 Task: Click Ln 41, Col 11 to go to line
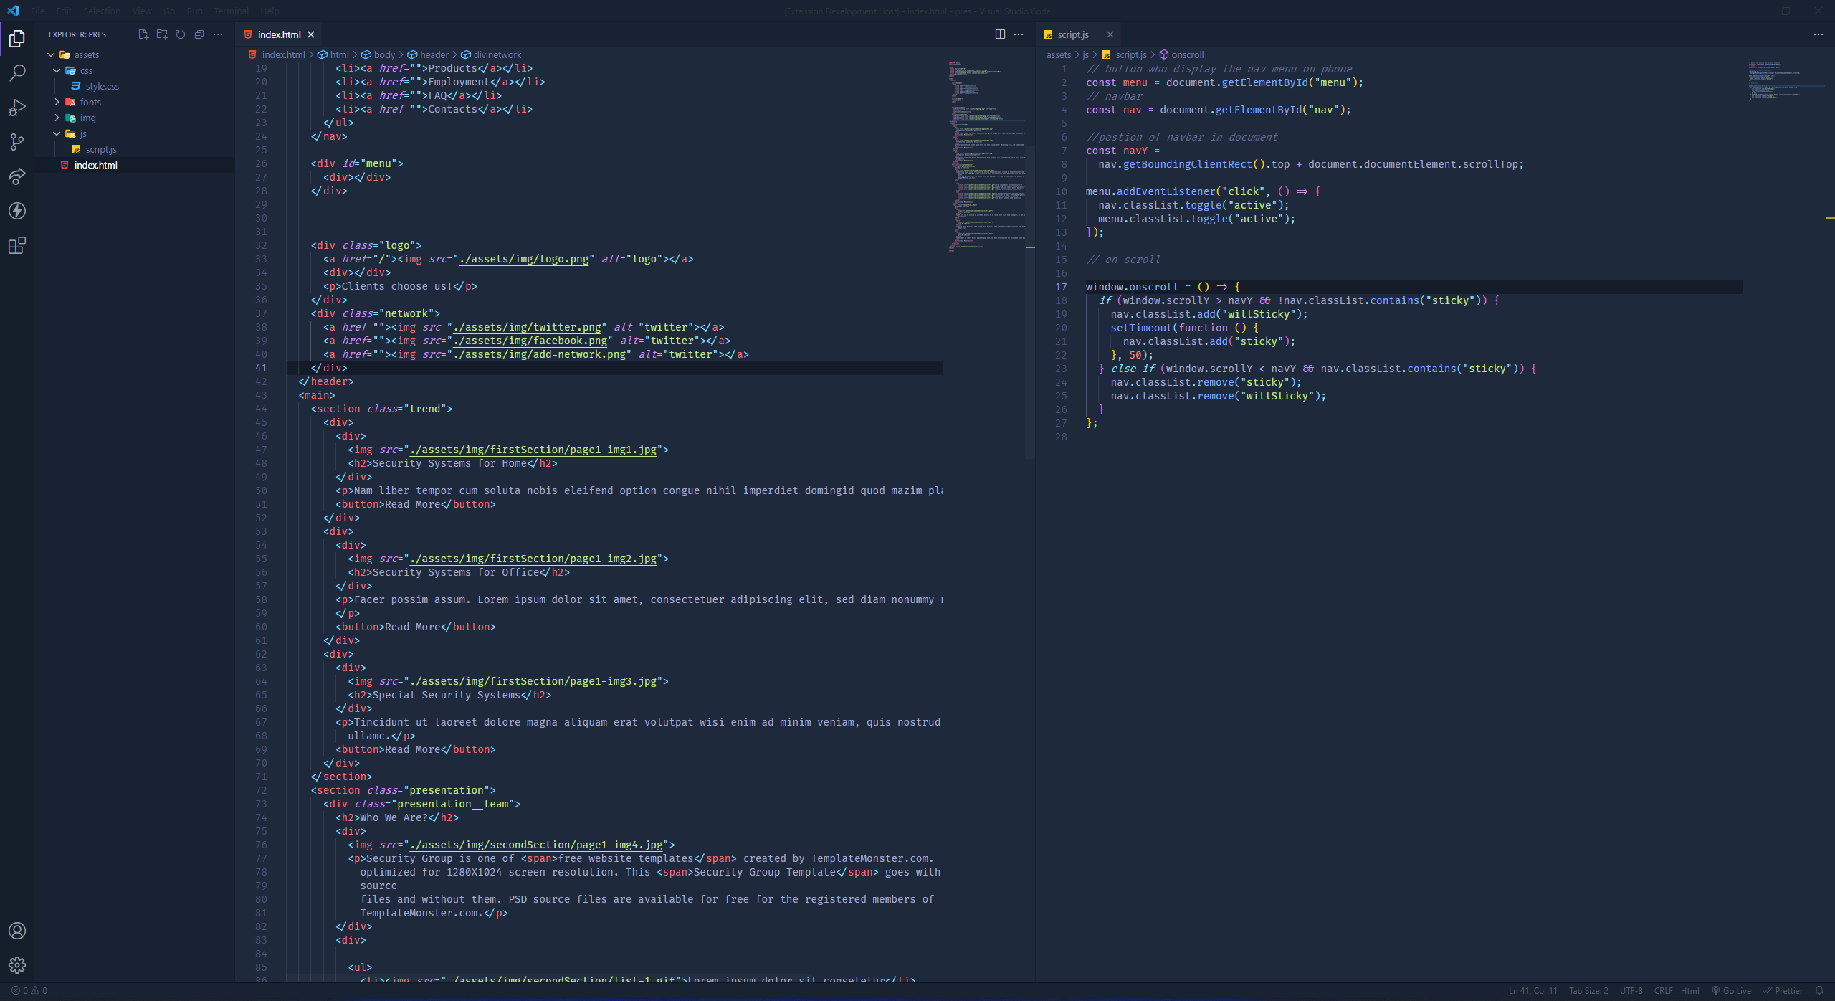(x=1533, y=991)
